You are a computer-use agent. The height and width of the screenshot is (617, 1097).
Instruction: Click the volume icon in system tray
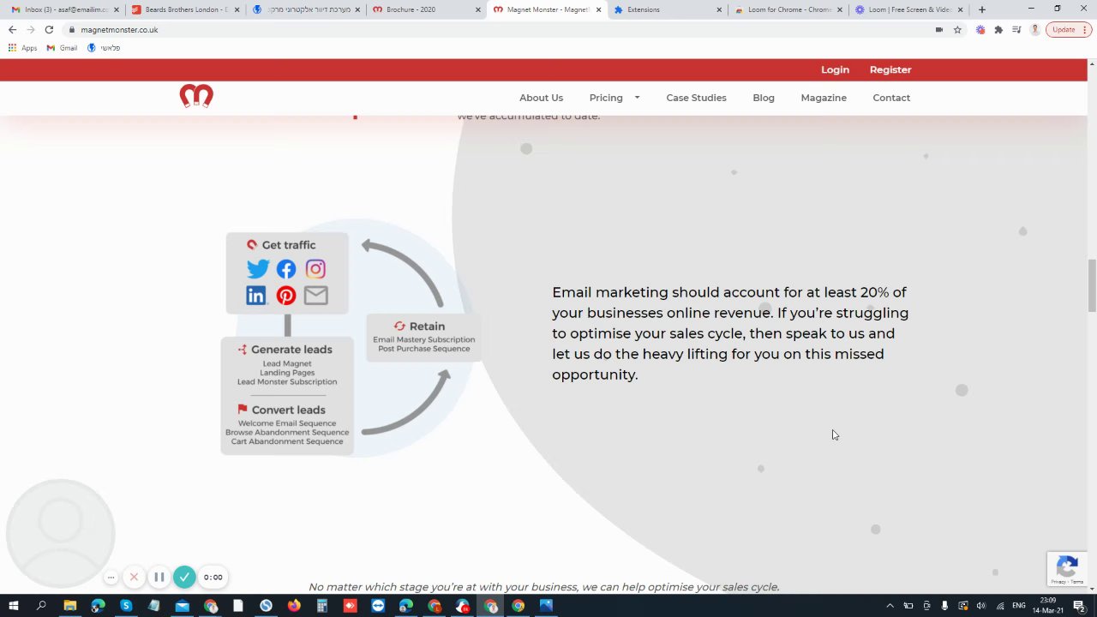[981, 606]
